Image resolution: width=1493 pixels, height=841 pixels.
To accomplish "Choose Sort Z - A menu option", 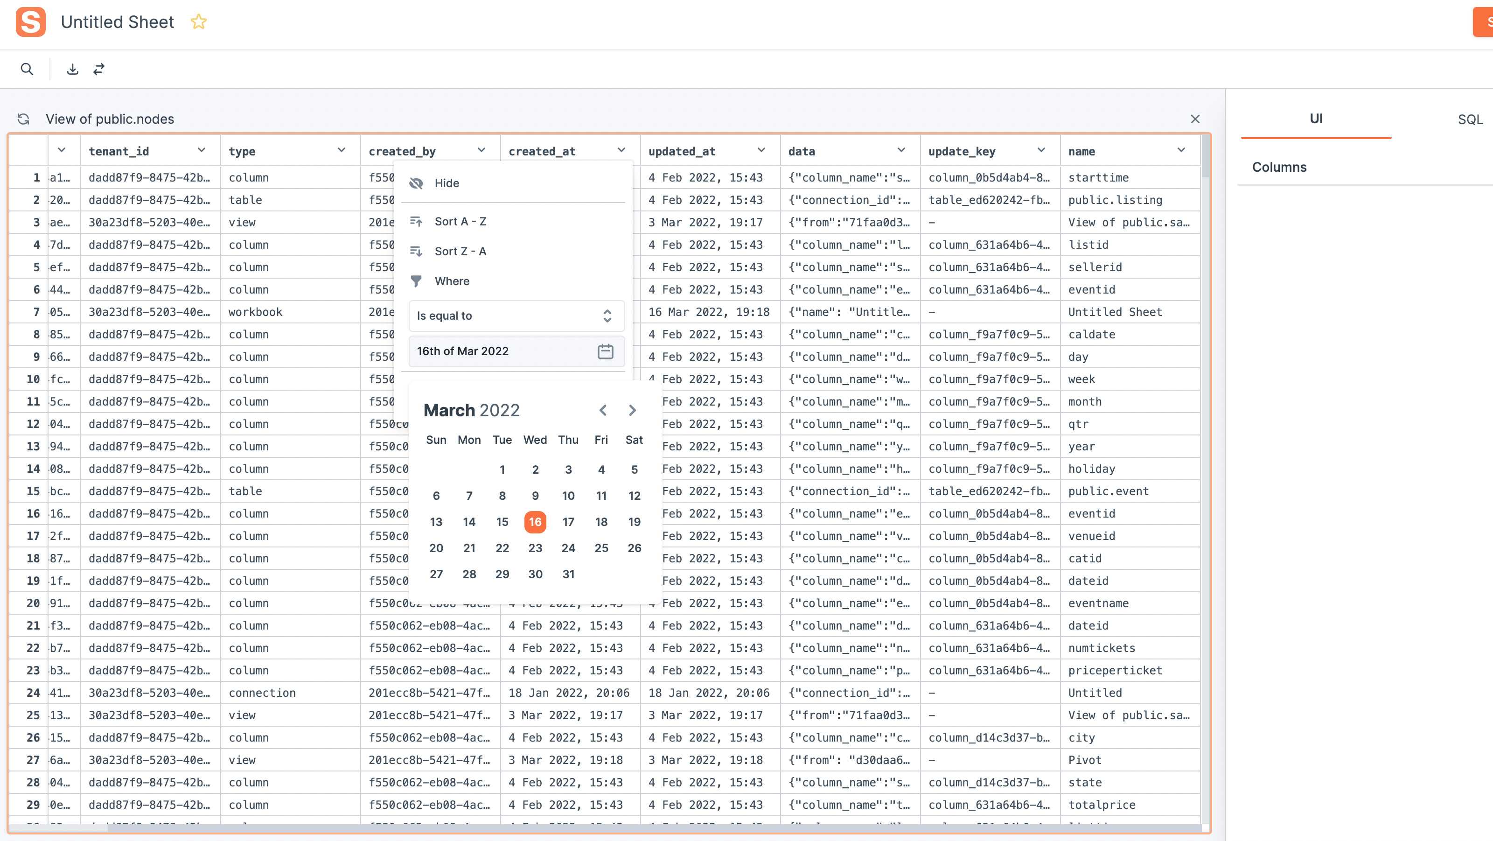I will pos(460,251).
